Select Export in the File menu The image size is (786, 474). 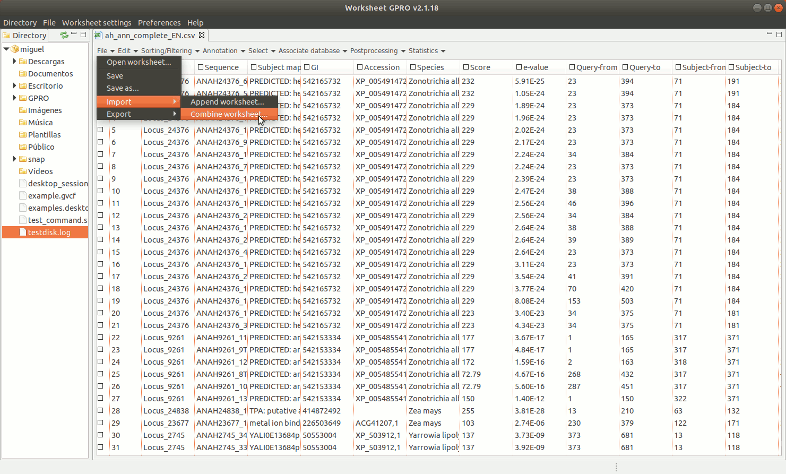click(119, 114)
